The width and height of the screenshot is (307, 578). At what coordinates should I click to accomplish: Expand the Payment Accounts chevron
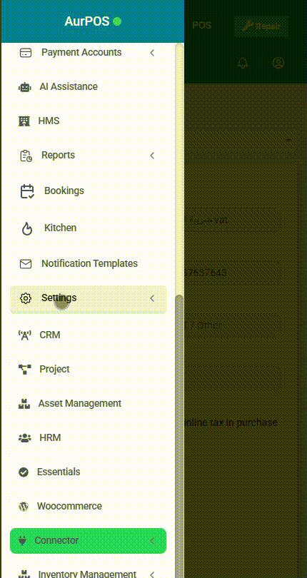tap(152, 53)
